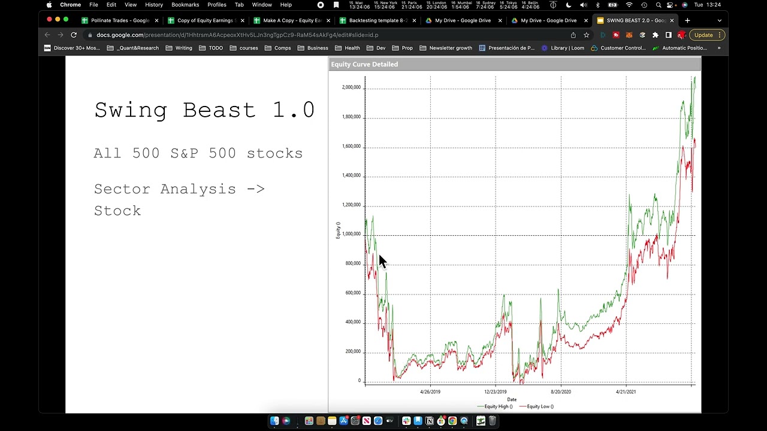The height and width of the screenshot is (431, 767).
Task: Open the Comps bookmark folder
Action: pyautogui.click(x=278, y=48)
